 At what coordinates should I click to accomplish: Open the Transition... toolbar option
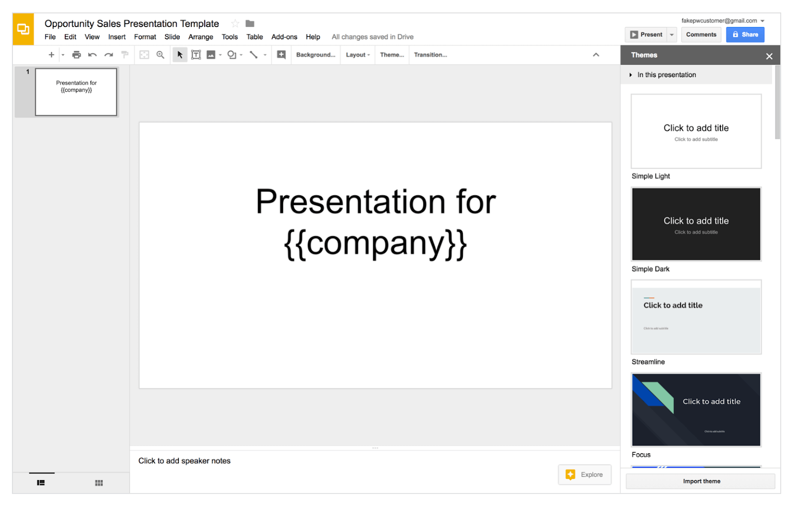tap(430, 55)
